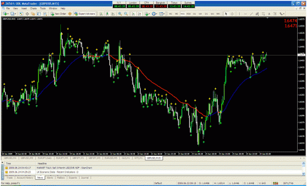This screenshot has height=186, width=307.
Task: Open the Insert menu
Action: (x=24, y=8)
